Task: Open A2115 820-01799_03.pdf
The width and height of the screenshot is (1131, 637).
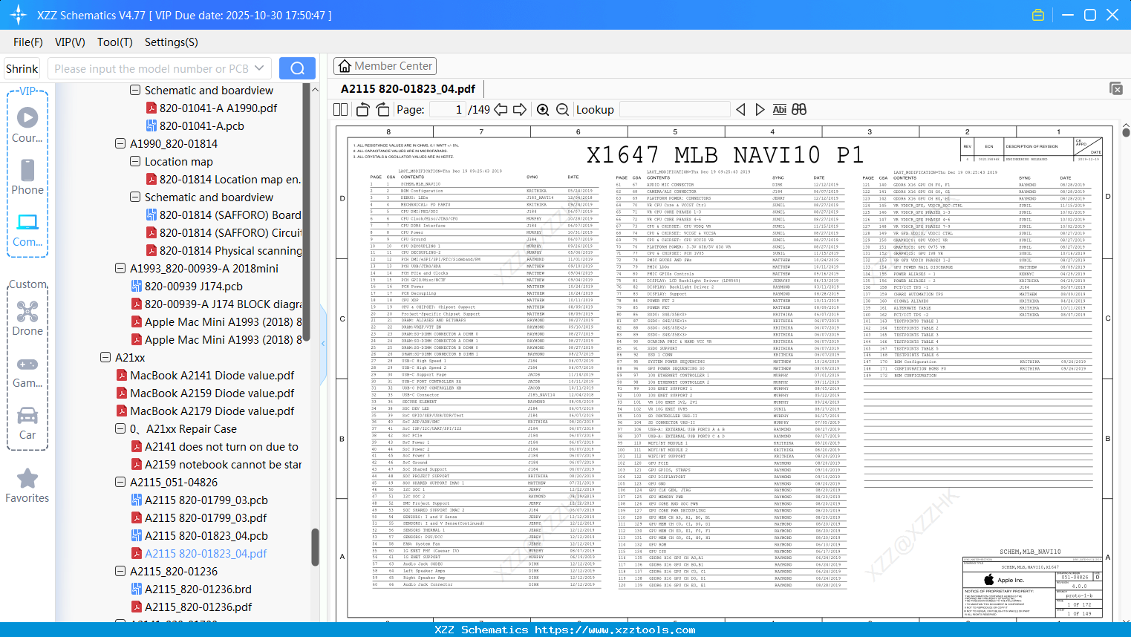Action: [199, 517]
